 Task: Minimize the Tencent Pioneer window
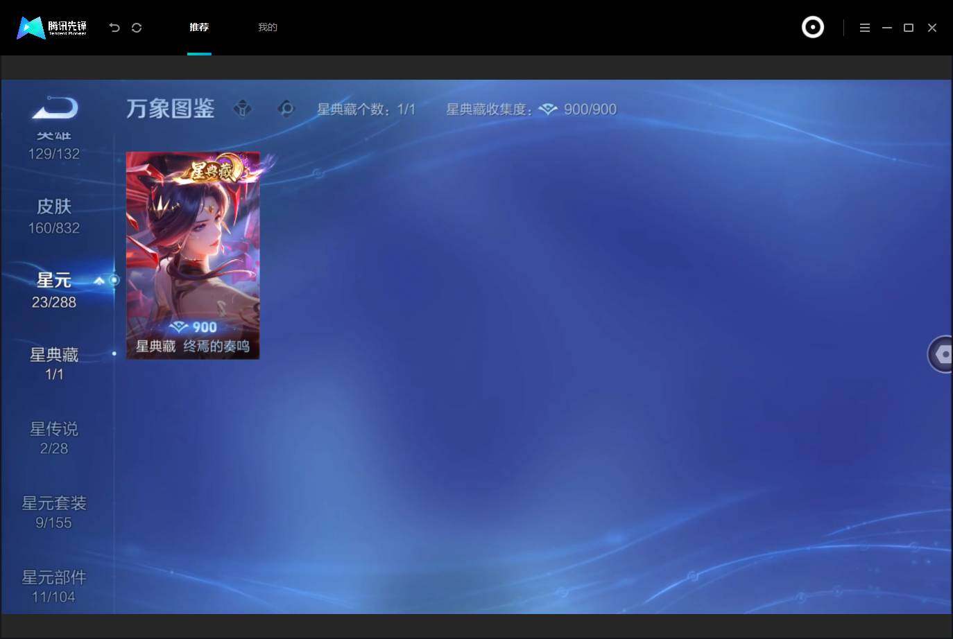pos(887,28)
